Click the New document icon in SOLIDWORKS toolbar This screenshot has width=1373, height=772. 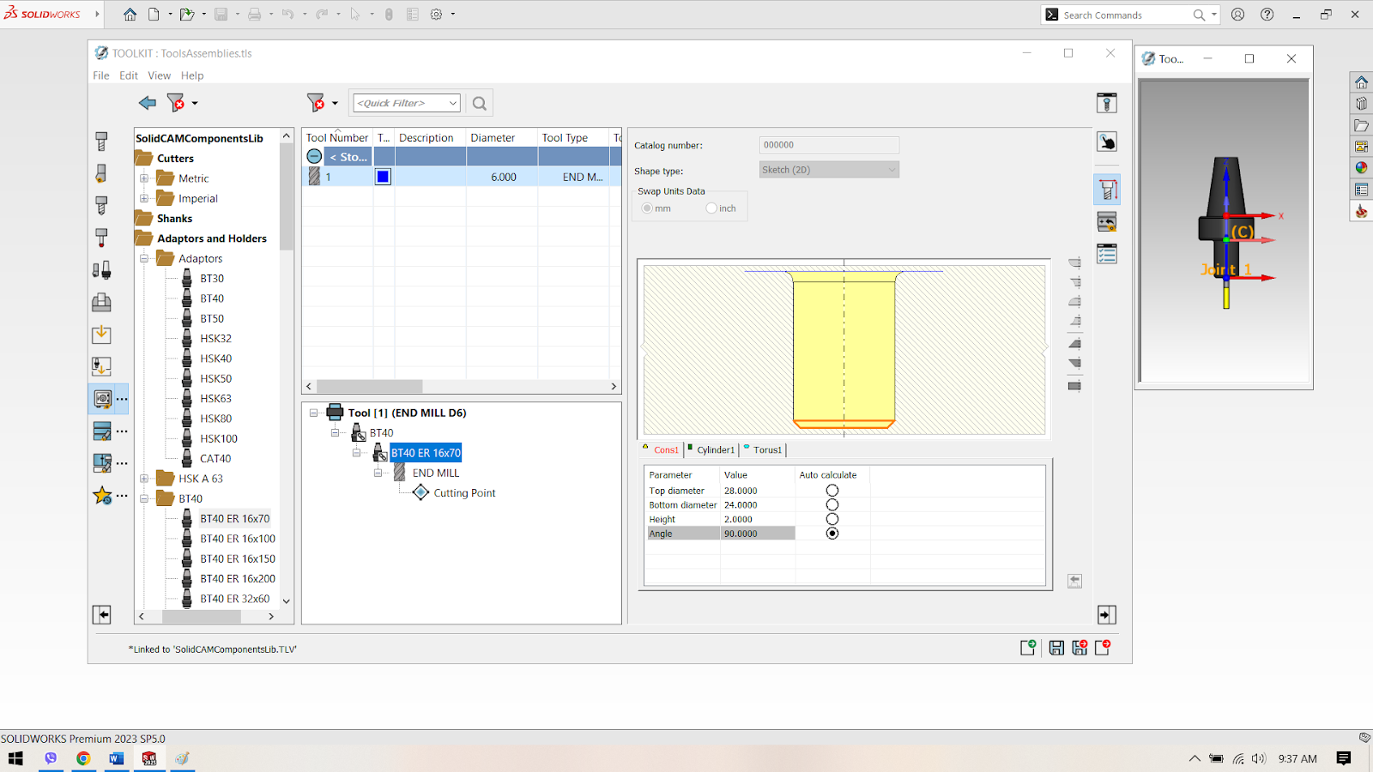pos(154,15)
